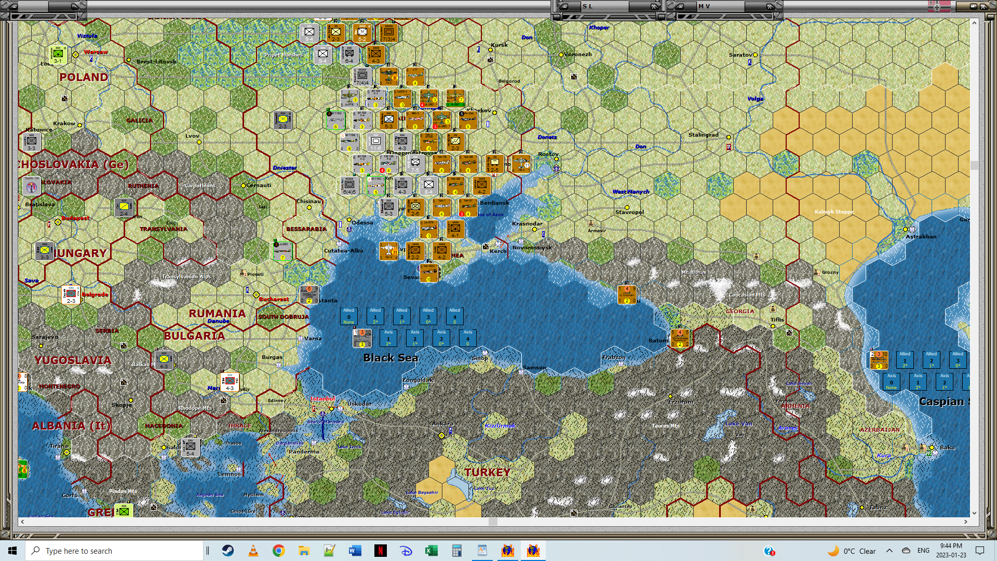
Task: Click the green-outlined Bf110G air unit
Action: pyautogui.click(x=336, y=120)
